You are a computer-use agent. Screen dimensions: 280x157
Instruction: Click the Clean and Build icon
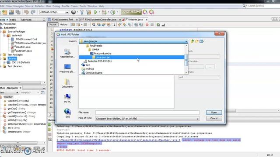(x=88, y=12)
